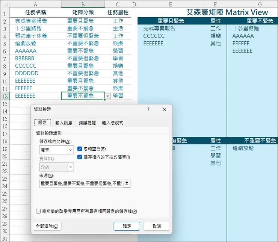The height and width of the screenshot is (242, 278).
Task: Toggle 儲存格內的下拉式清單 checkbox
Action: pyautogui.click(x=80, y=157)
